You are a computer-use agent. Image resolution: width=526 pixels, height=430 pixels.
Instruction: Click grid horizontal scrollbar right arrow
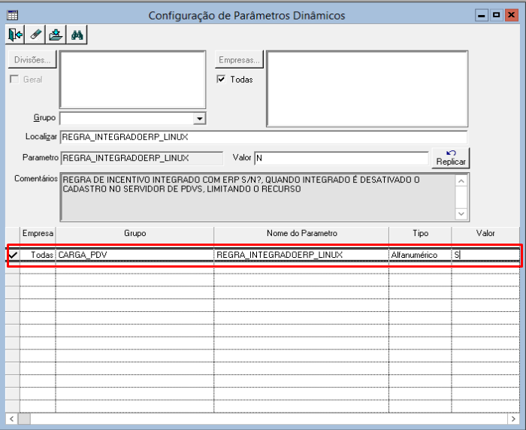coord(513,419)
